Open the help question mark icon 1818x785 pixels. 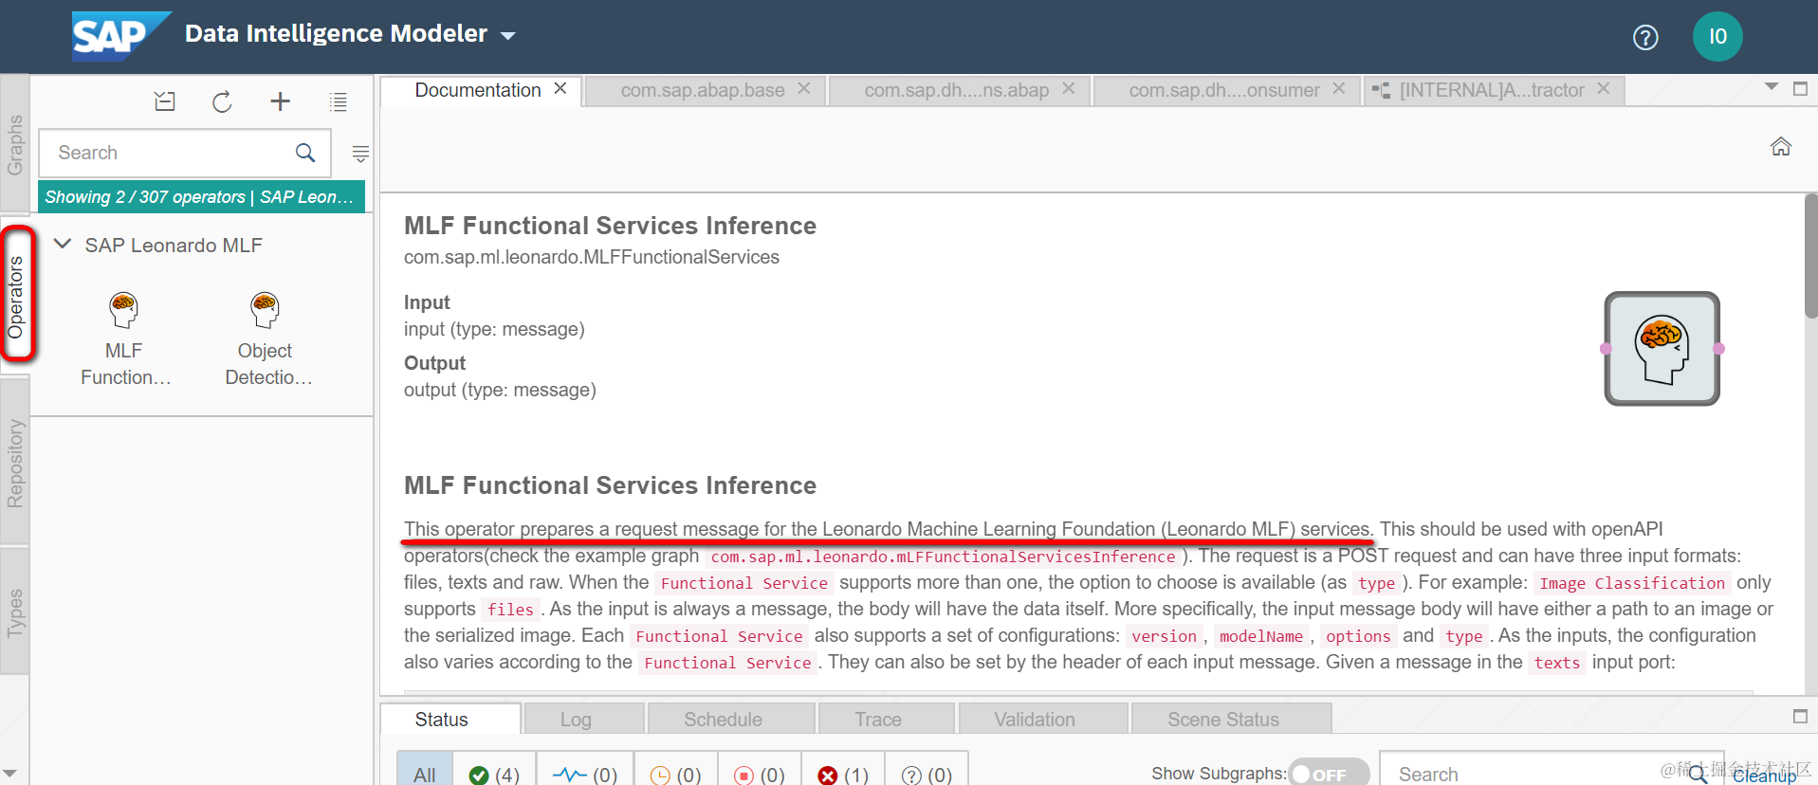[1645, 37]
